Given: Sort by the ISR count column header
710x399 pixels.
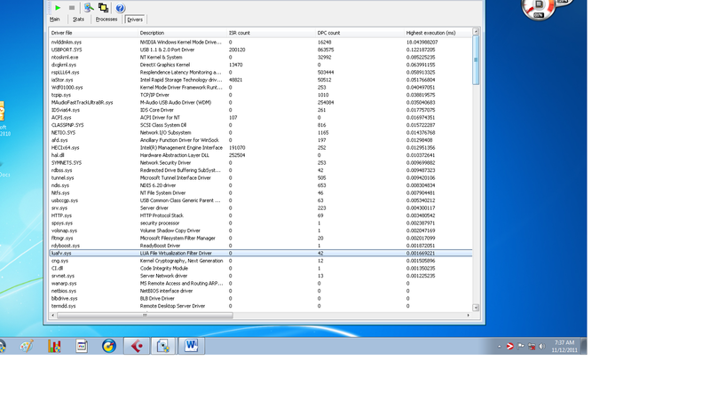Looking at the screenshot, I should click(x=271, y=33).
